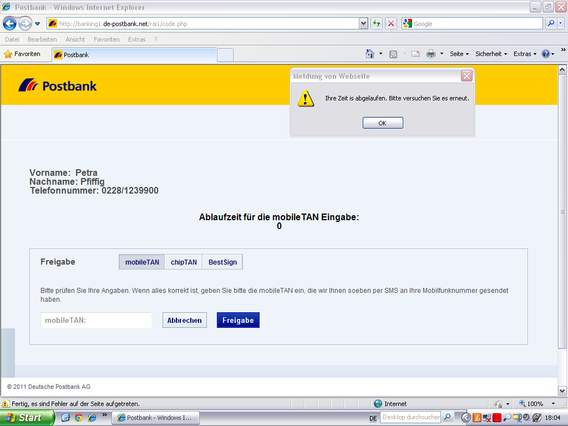Click the Home house icon

click(x=369, y=54)
